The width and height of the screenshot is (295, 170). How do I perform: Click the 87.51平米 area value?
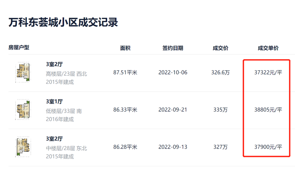125,72
